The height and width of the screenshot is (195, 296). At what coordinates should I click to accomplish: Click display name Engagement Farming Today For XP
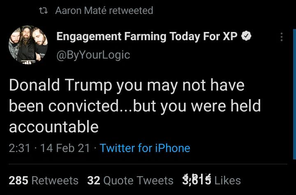pyautogui.click(x=147, y=36)
